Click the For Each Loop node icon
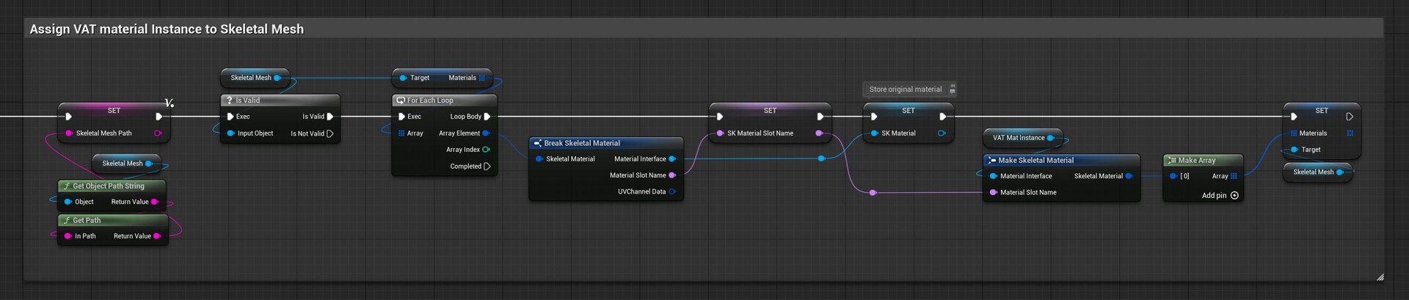Viewport: 1409px width, 300px height. click(401, 100)
